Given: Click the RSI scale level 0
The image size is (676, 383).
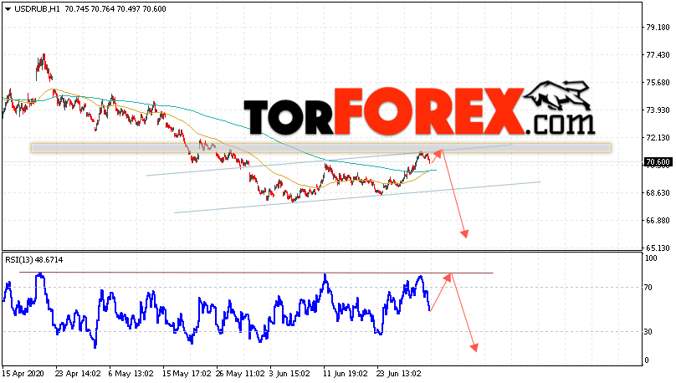Looking at the screenshot, I should 646,360.
